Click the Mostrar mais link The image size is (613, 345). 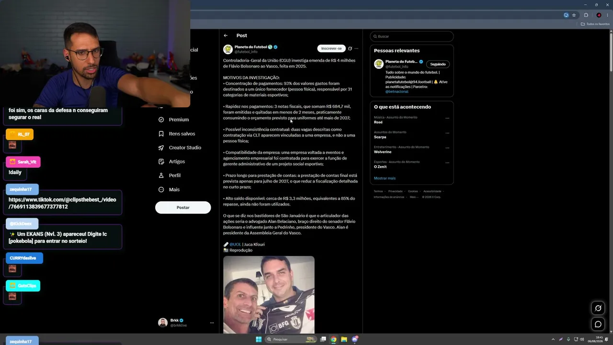(x=385, y=178)
